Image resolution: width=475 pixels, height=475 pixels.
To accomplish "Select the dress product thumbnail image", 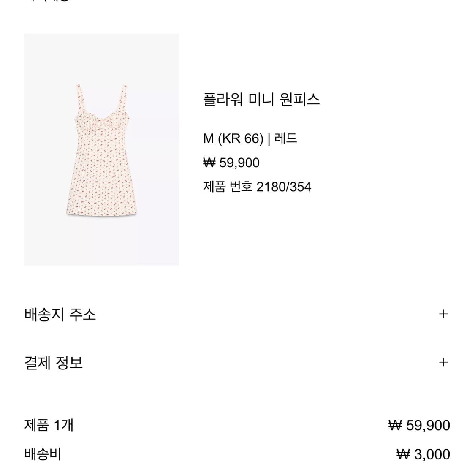I will (102, 150).
